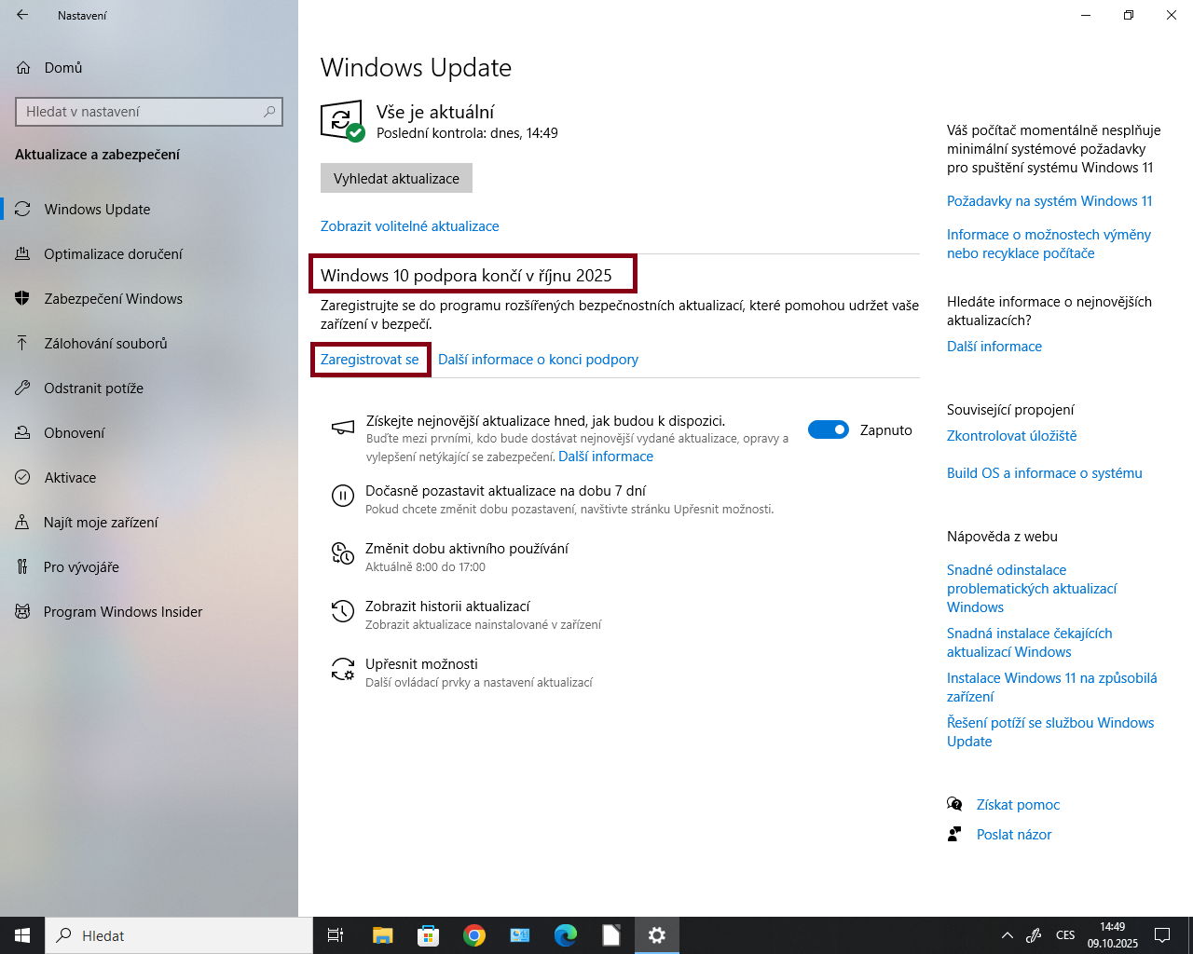Screen dimensions: 1193x954
Task: Open Task View on taskbar
Action: 336,935
